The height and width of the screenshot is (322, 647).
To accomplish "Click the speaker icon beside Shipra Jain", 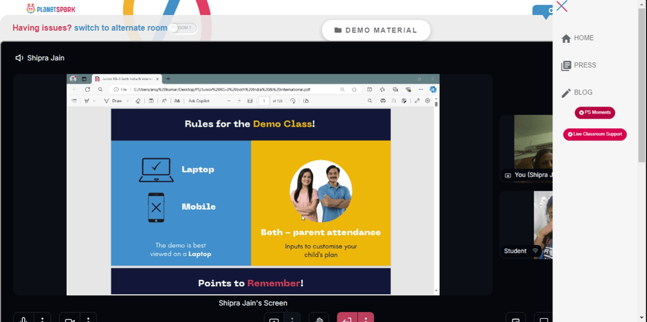I will (19, 58).
